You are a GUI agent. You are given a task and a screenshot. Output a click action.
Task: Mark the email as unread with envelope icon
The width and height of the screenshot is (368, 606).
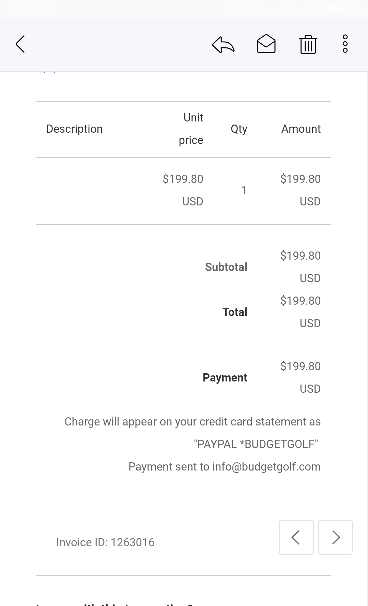coord(266,44)
